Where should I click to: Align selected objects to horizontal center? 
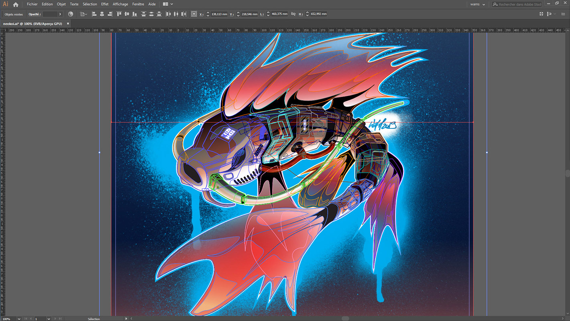coord(102,14)
